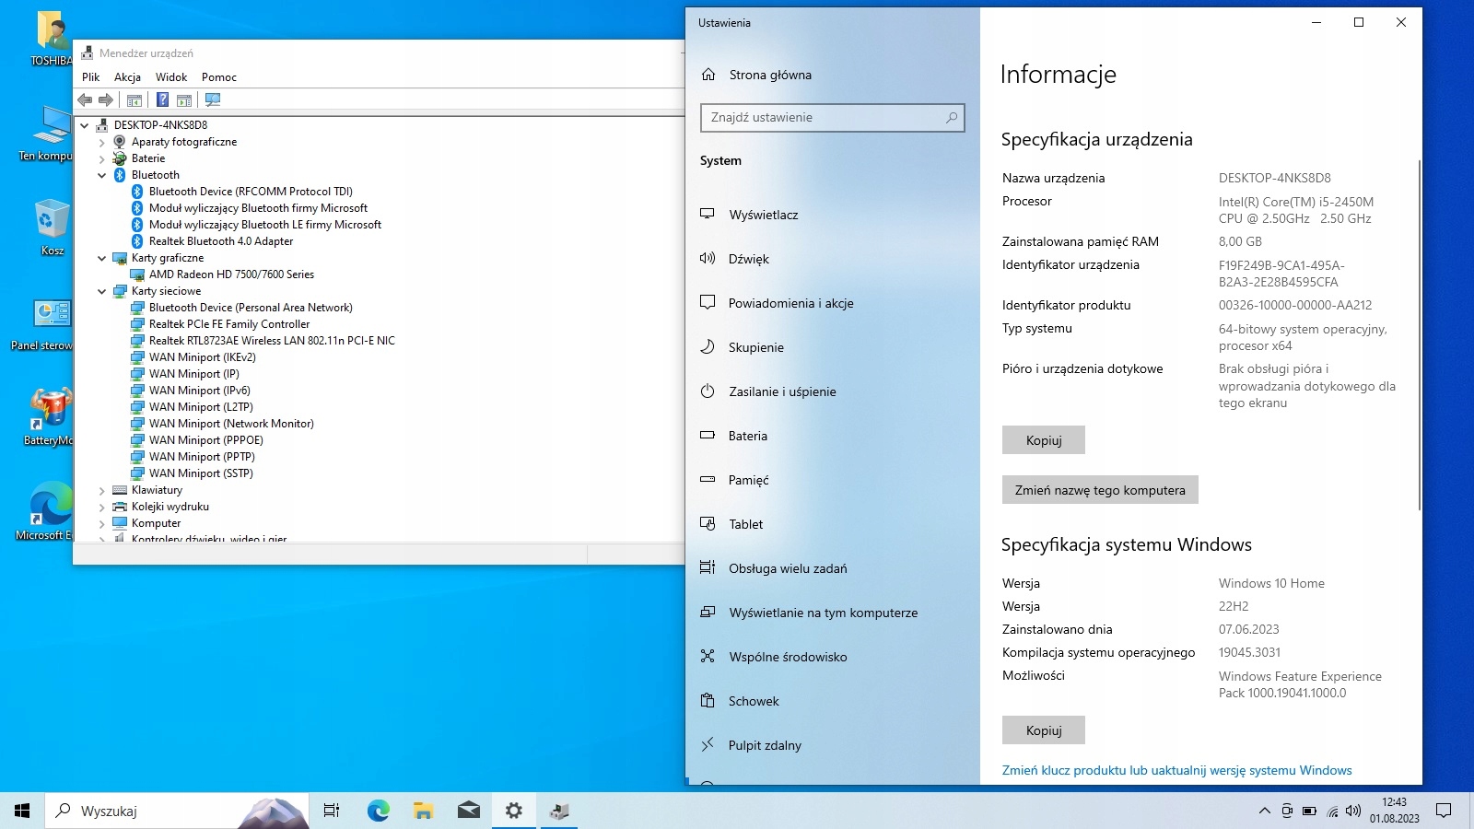Show hidden tray icons with the chevron
The height and width of the screenshot is (829, 1474).
(x=1264, y=811)
